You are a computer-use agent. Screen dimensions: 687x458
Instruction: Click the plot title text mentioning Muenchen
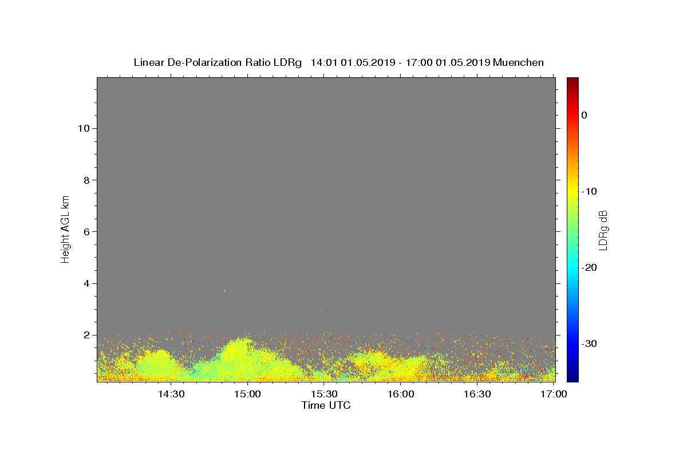[x=338, y=62]
